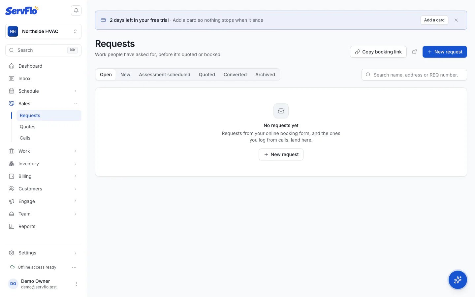Viewport: 475px width, 297px height.
Task: Expand the Work section chevron
Action: pos(76,151)
